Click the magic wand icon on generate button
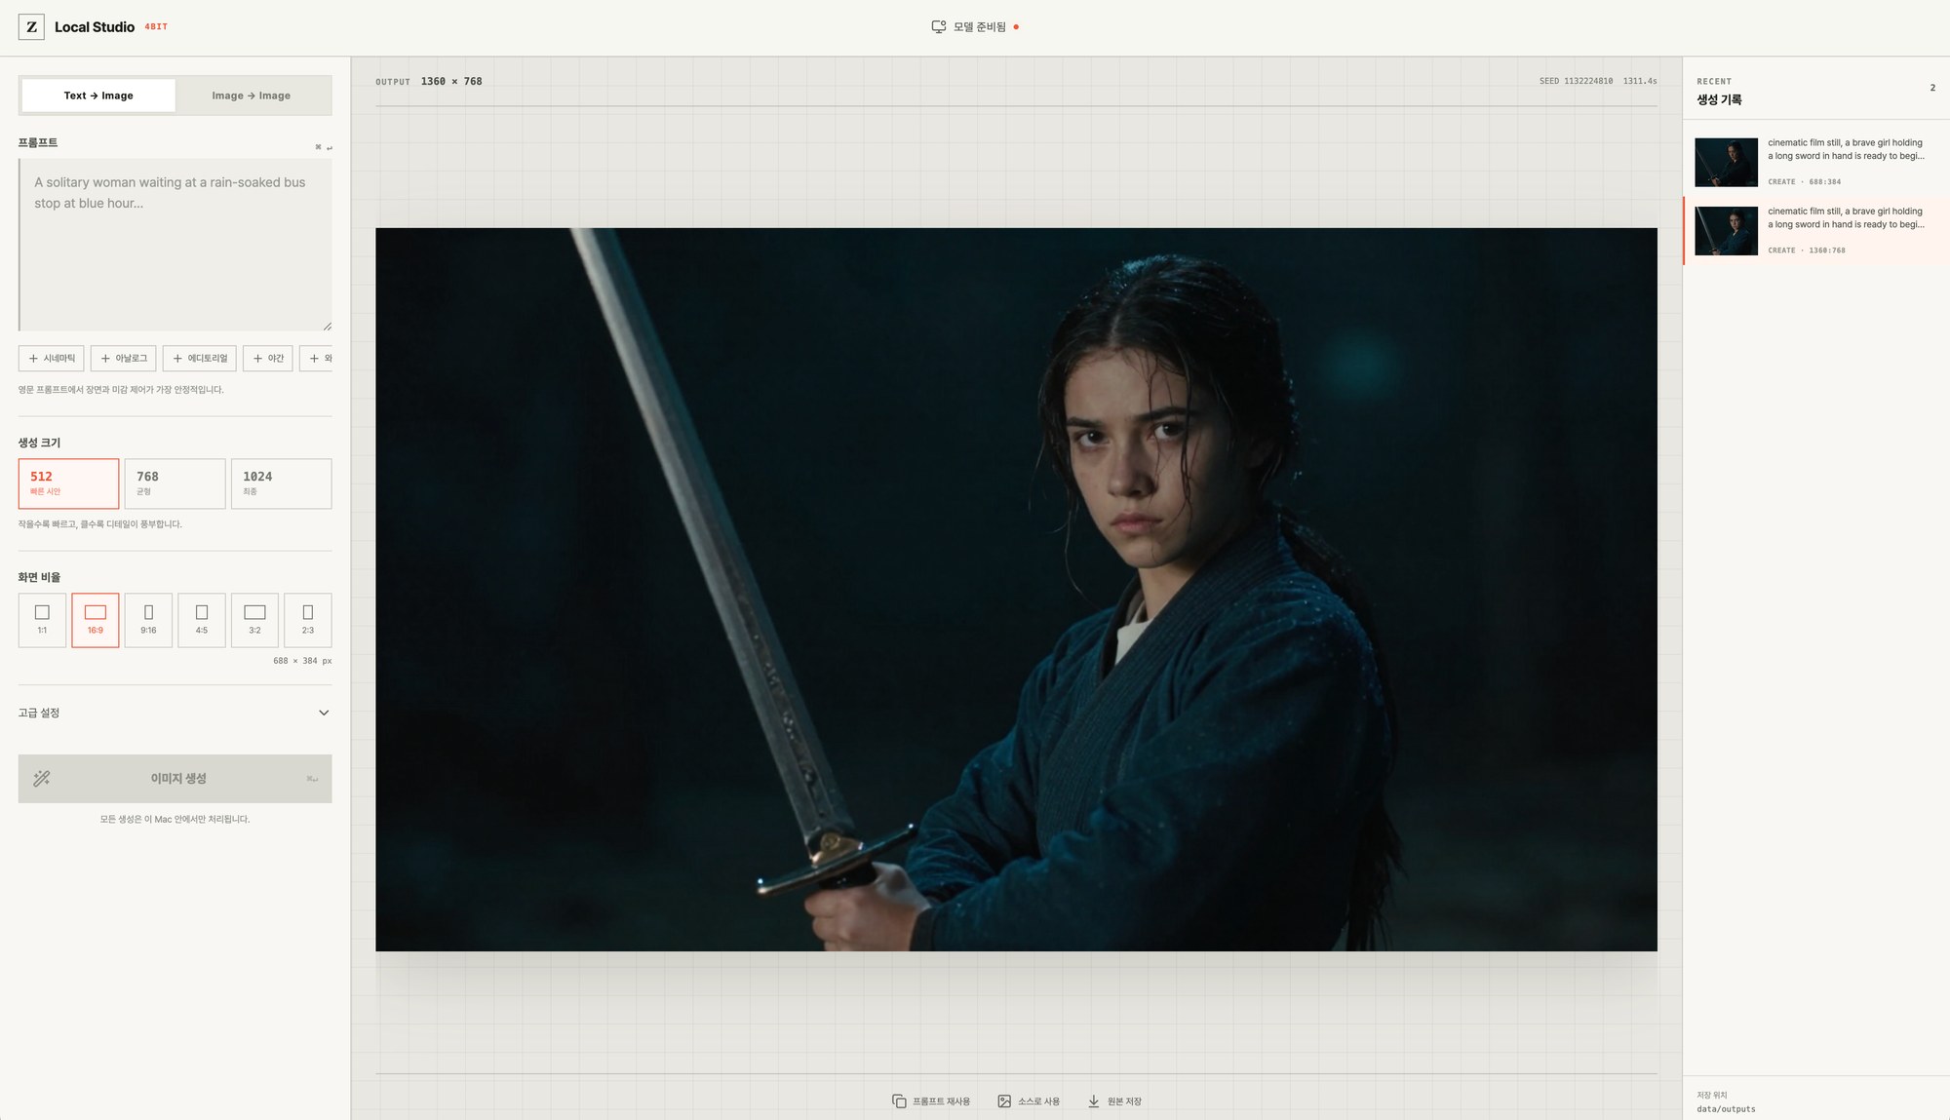 42,778
